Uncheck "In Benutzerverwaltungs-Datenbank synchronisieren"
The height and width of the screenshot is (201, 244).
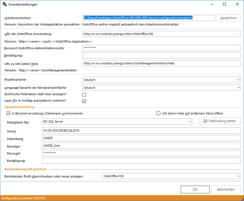(8, 113)
